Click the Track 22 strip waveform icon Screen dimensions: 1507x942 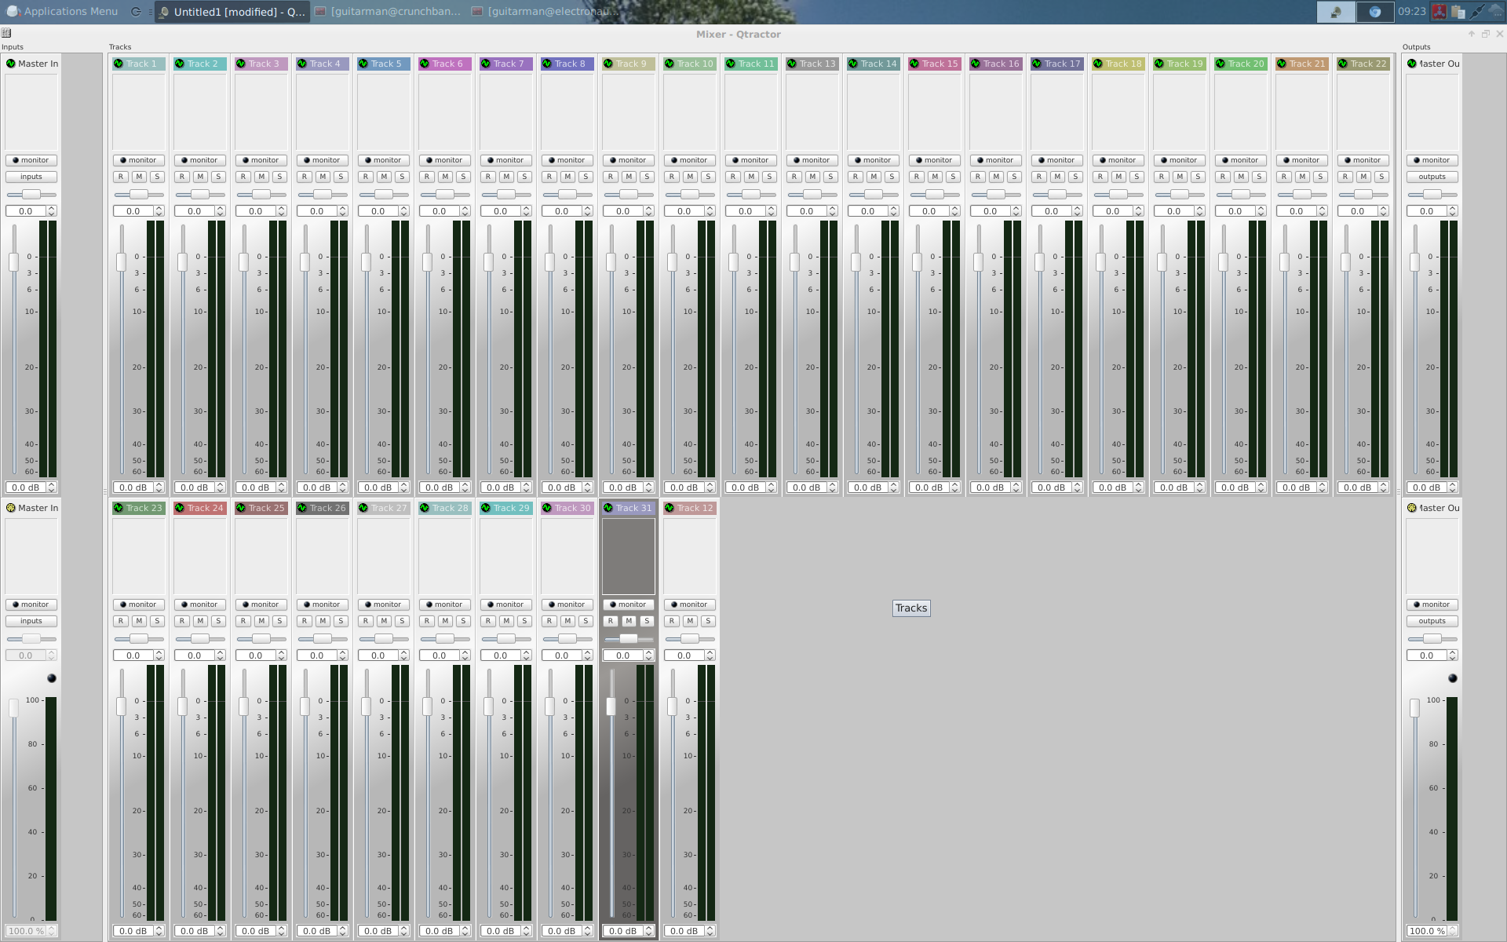coord(1343,64)
